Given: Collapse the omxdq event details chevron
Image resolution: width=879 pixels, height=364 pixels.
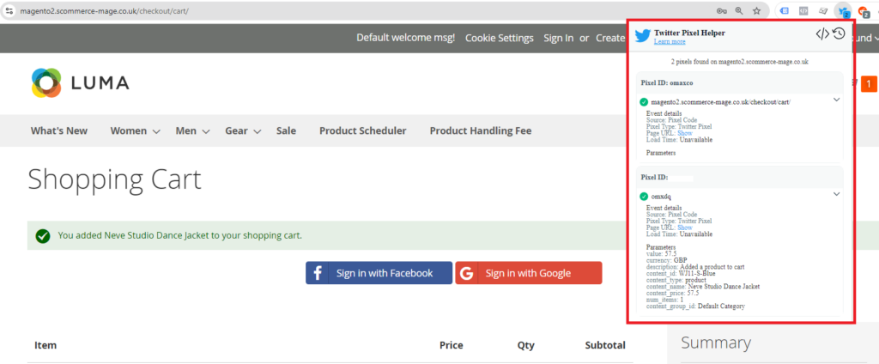Looking at the screenshot, I should tap(836, 195).
